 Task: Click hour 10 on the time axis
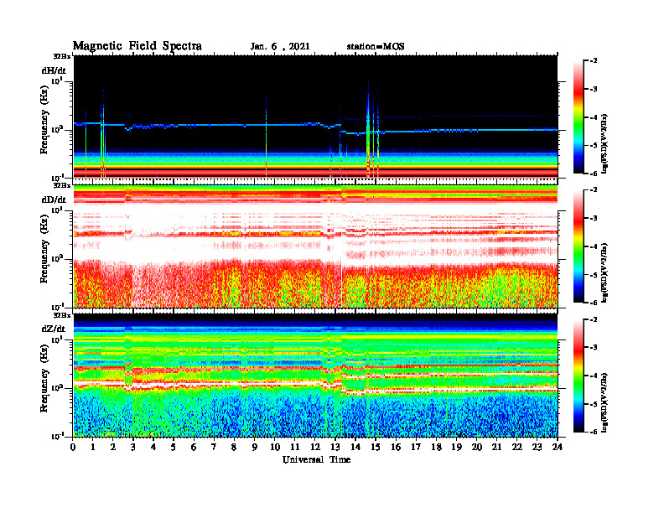[275, 448]
